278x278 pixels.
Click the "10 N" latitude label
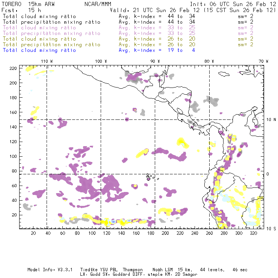(271, 120)
